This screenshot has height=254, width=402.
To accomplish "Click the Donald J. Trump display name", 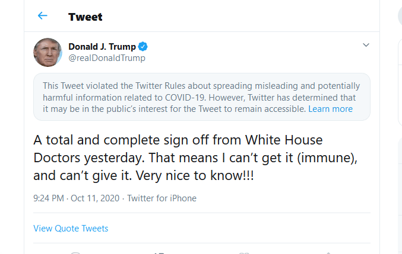I will 102,47.
